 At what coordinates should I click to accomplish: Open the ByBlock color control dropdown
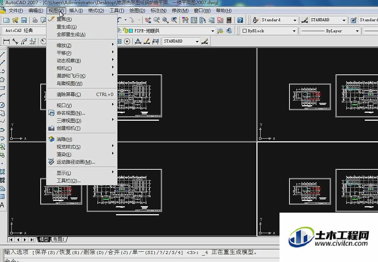click(x=294, y=31)
